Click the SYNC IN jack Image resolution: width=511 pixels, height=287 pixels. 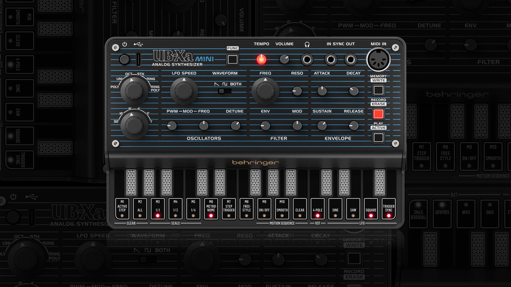[x=331, y=60]
